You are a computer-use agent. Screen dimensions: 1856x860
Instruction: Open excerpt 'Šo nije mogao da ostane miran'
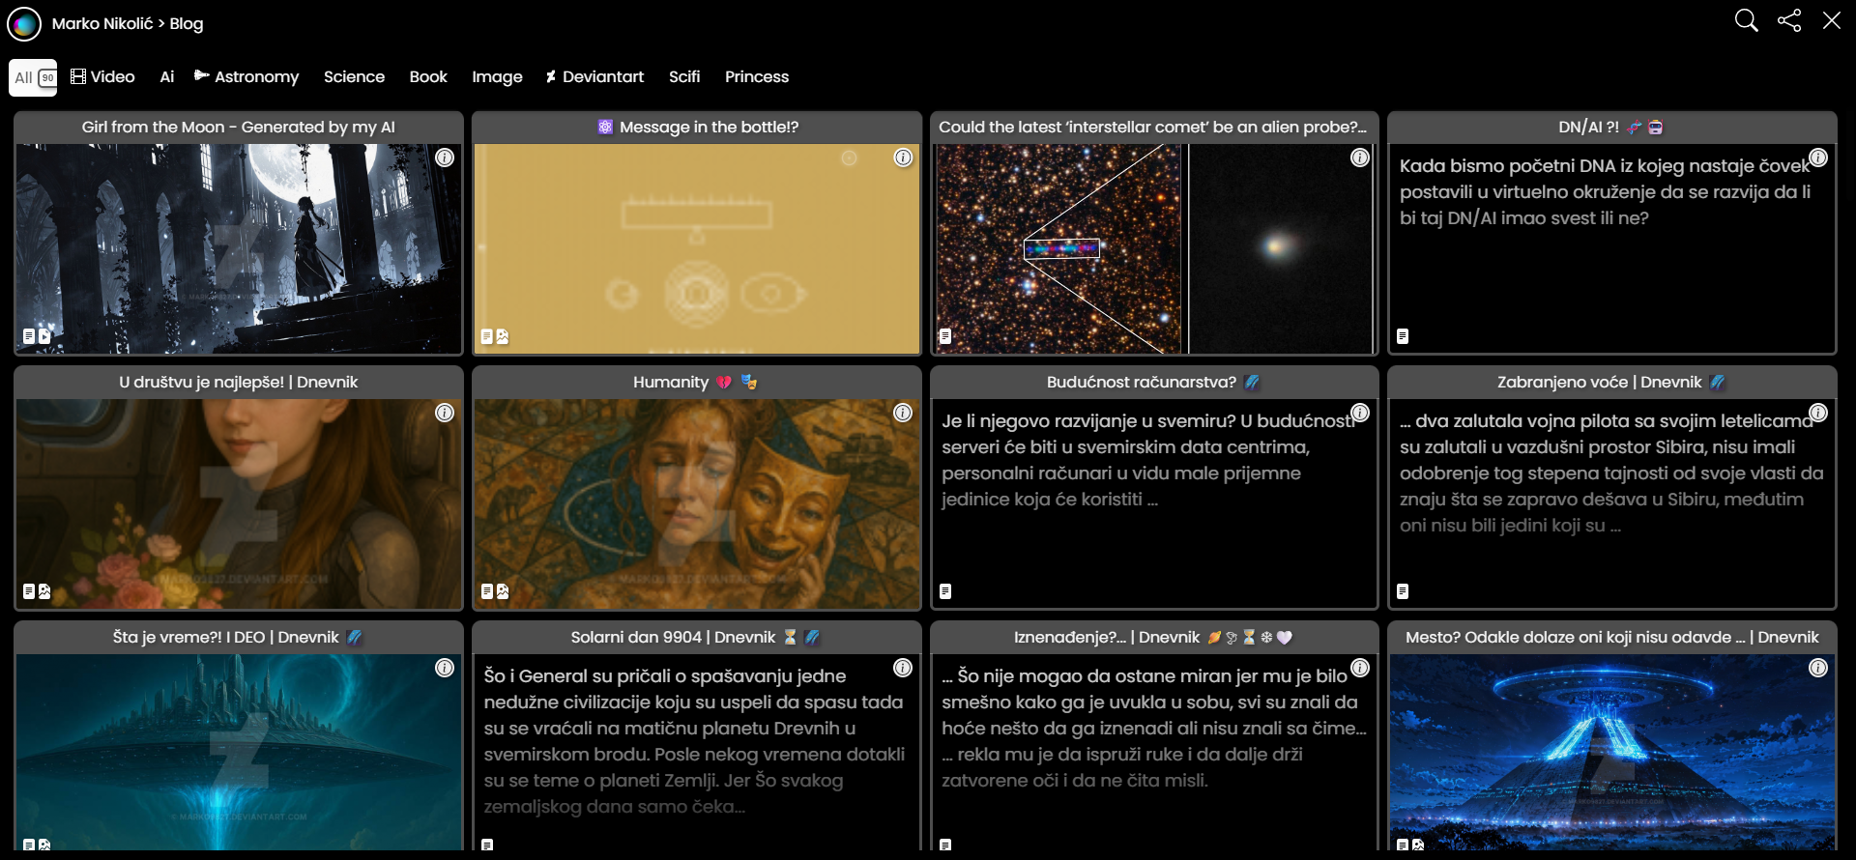[1154, 729]
